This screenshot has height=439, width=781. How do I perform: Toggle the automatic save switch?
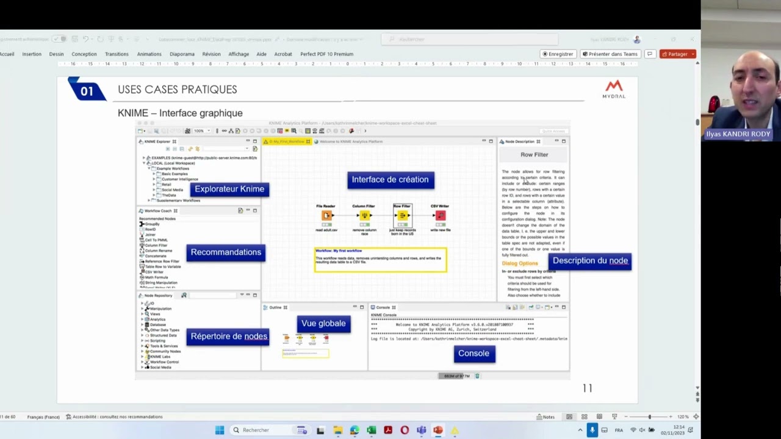click(x=59, y=39)
